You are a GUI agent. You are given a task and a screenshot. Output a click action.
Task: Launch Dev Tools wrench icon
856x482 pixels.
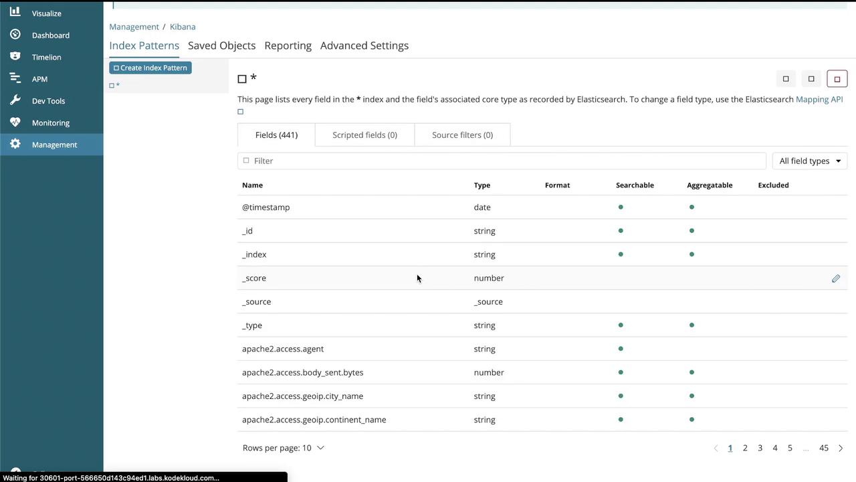(x=15, y=100)
